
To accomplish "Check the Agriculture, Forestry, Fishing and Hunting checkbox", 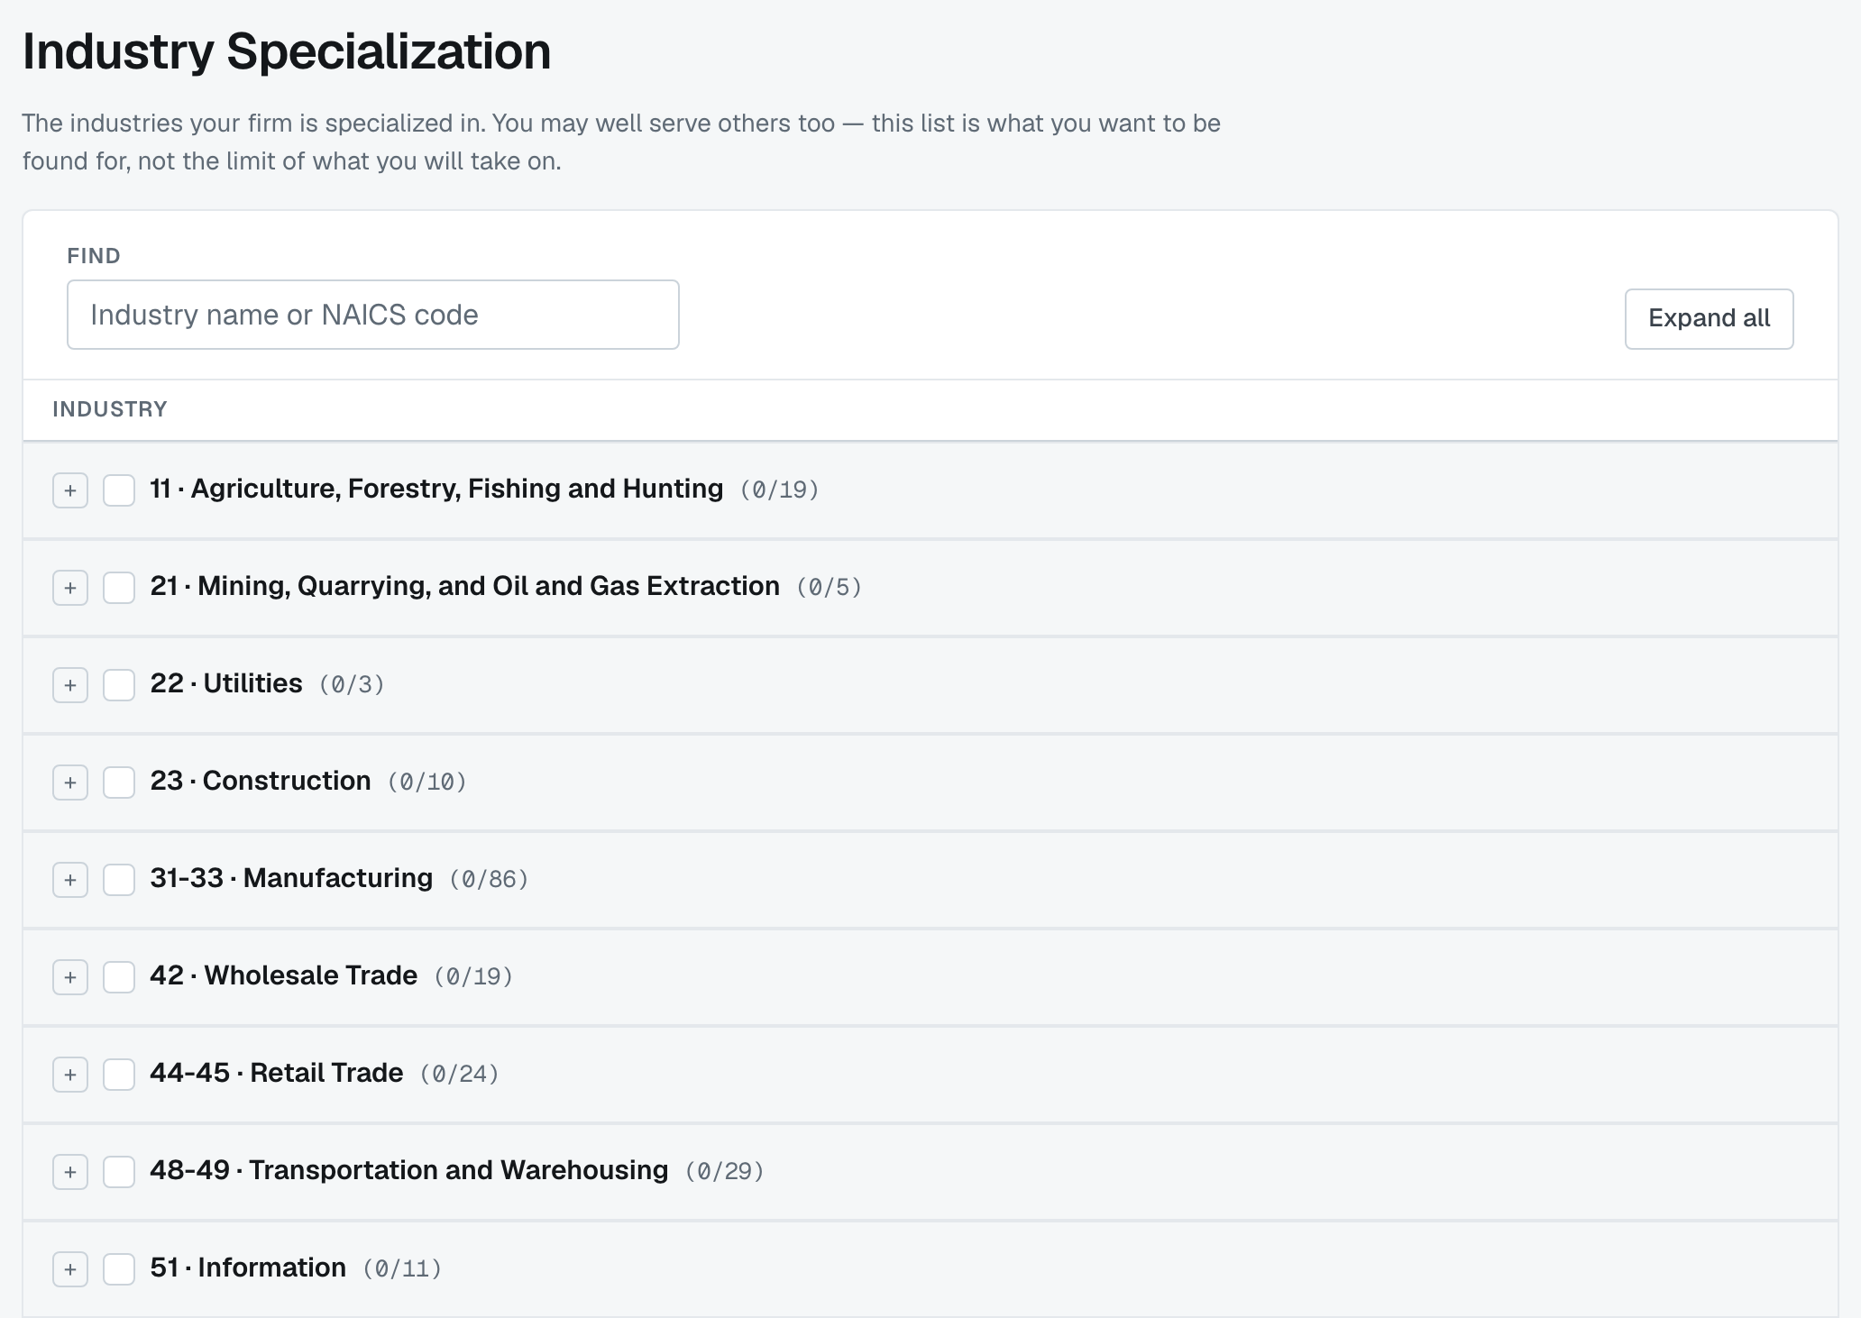I will click(119, 490).
